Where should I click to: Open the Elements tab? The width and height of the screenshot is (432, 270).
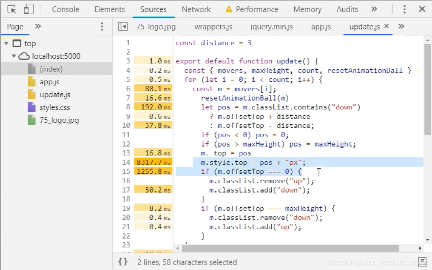[x=109, y=9]
